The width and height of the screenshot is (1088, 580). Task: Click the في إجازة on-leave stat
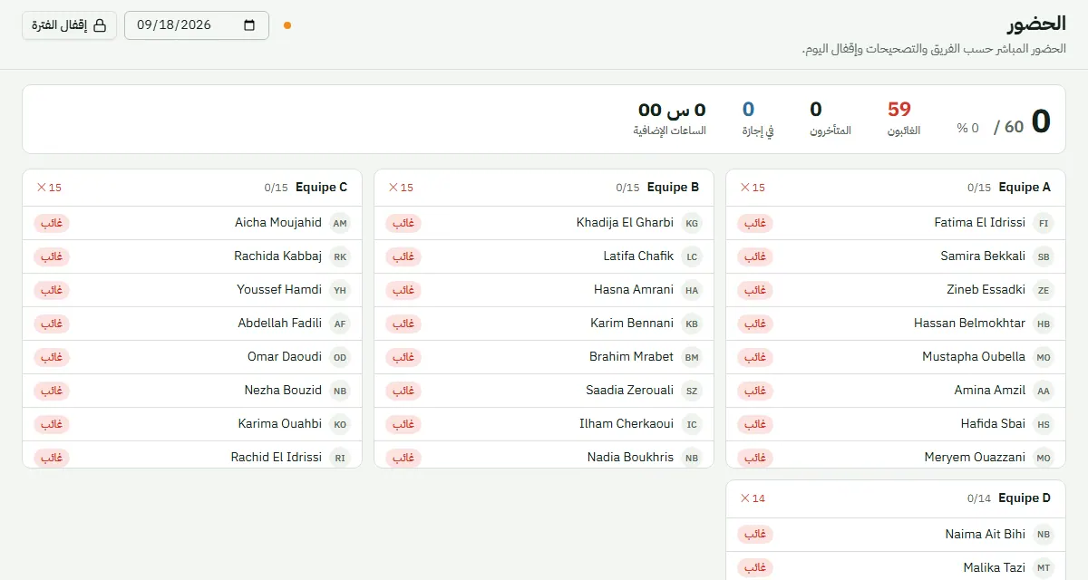coord(758,119)
